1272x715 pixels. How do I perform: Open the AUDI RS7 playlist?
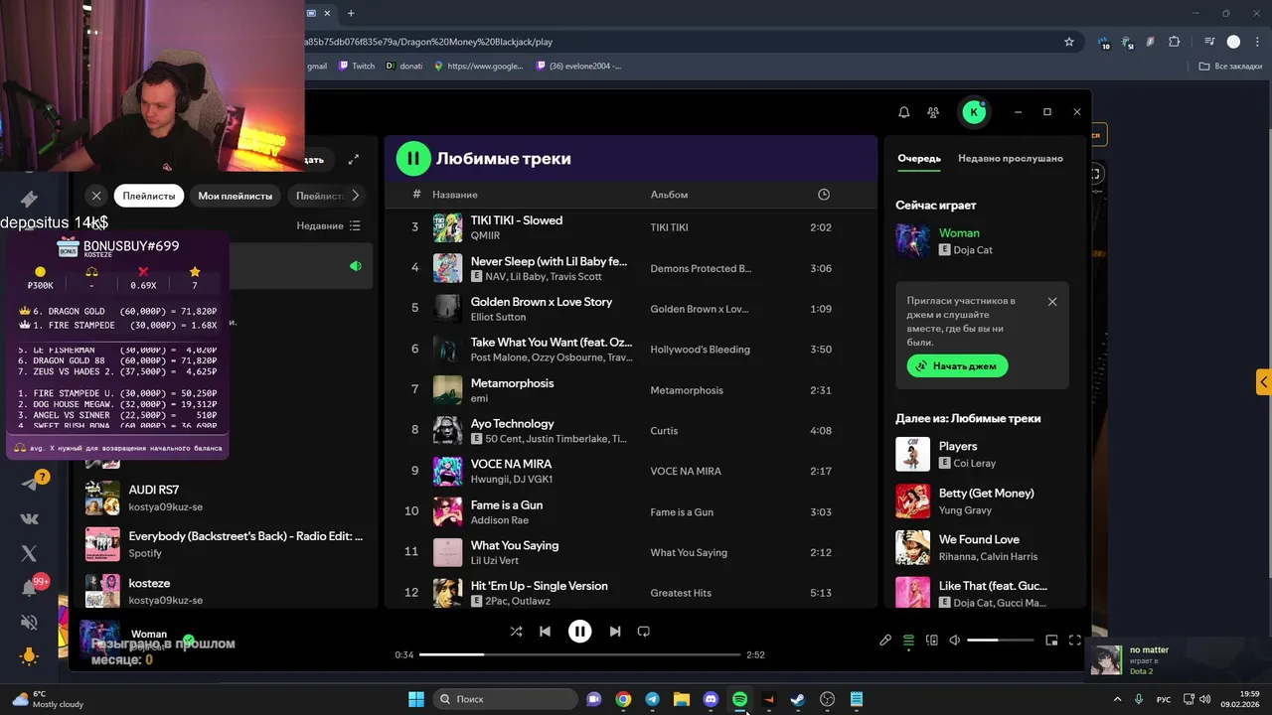(226, 498)
